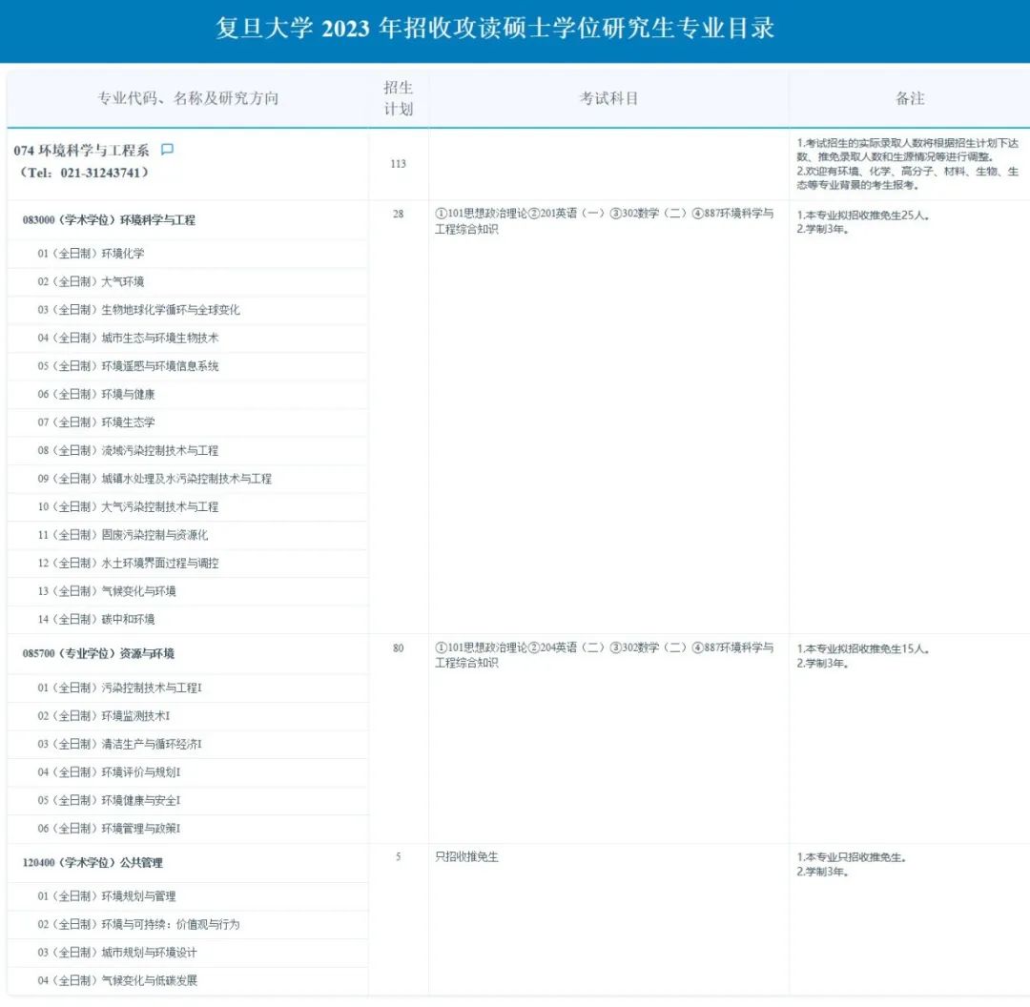Click the message icon beside 074 环境科学与工程系
Image resolution: width=1030 pixels, height=1007 pixels.
[x=168, y=150]
